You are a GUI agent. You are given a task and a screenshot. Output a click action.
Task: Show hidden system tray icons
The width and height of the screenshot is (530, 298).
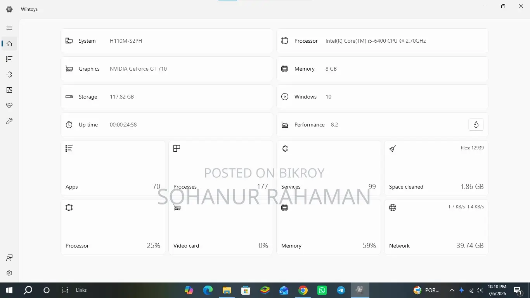pos(452,290)
